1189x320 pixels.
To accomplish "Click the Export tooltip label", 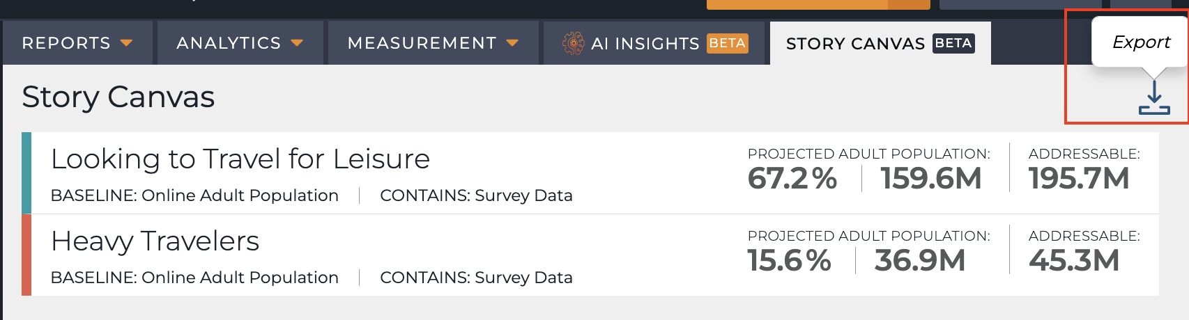I will (1141, 42).
